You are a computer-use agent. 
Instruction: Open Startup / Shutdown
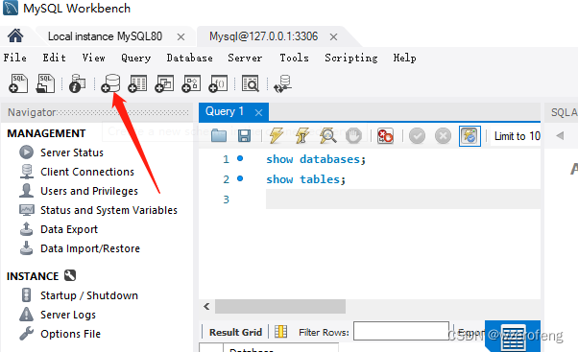89,295
